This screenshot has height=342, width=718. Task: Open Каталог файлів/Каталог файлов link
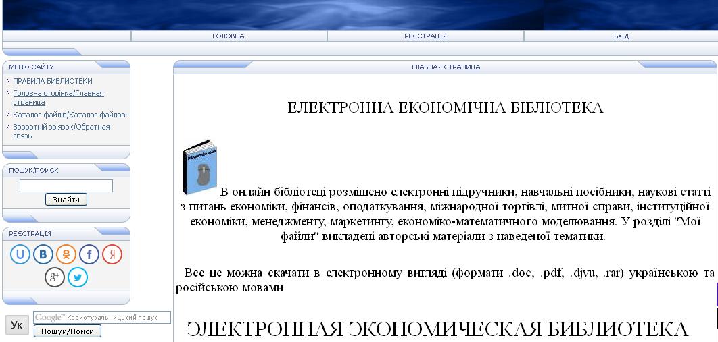(69, 115)
